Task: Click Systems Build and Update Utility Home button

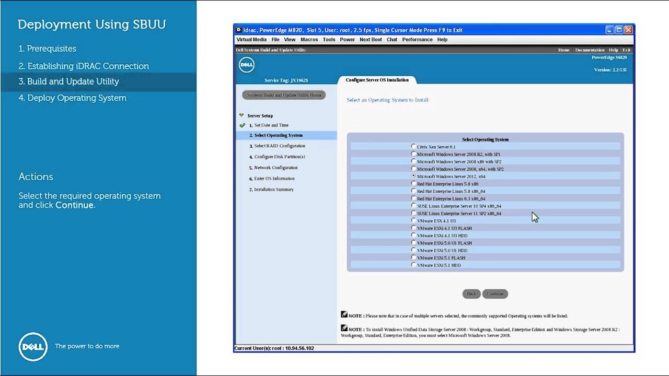Action: tap(284, 95)
